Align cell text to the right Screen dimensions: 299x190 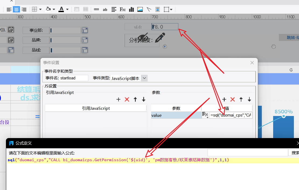click(24, 9)
